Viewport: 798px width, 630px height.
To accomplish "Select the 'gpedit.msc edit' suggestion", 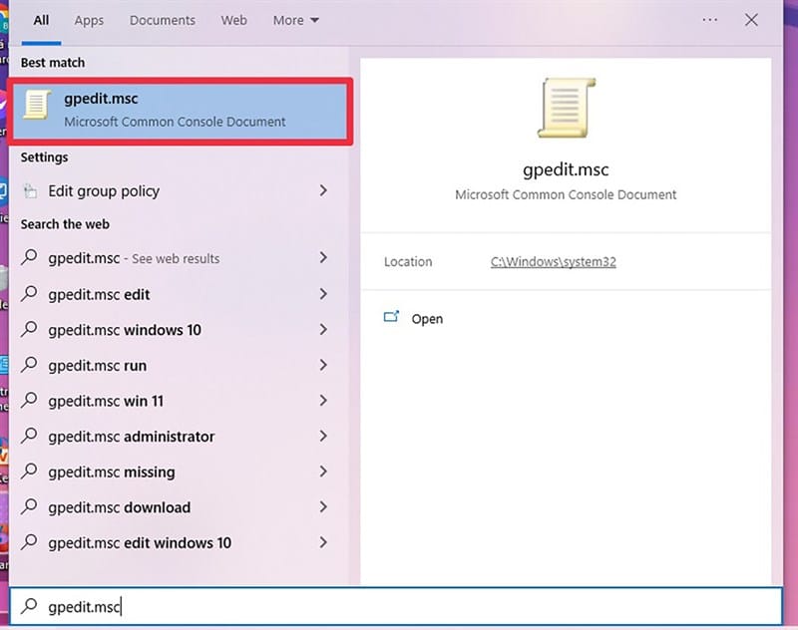I will click(181, 294).
